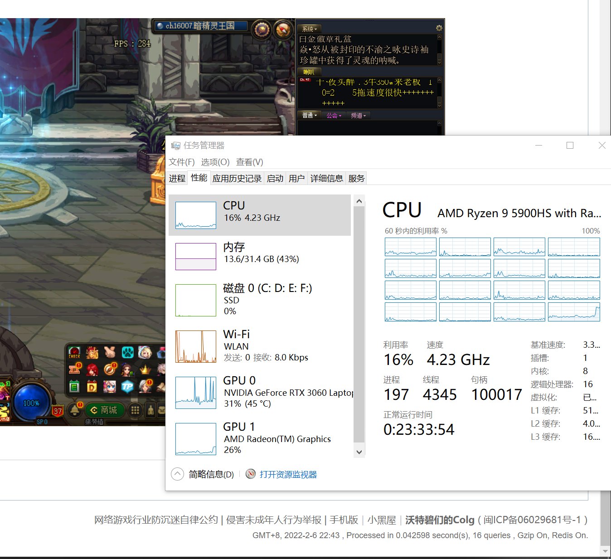Open the 闽ICP备06029681号-1 link
Viewport: 611px width, 559px height.
532,520
